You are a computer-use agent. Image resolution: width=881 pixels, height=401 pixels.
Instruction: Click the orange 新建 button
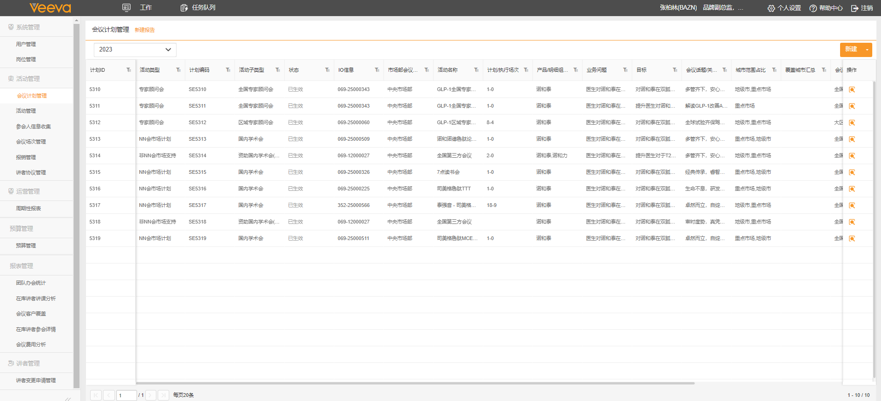tap(851, 50)
